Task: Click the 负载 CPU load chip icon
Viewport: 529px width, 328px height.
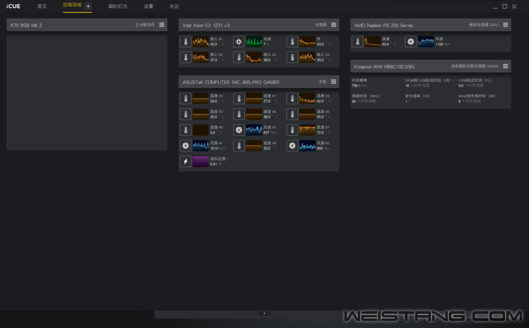Action: (239, 41)
